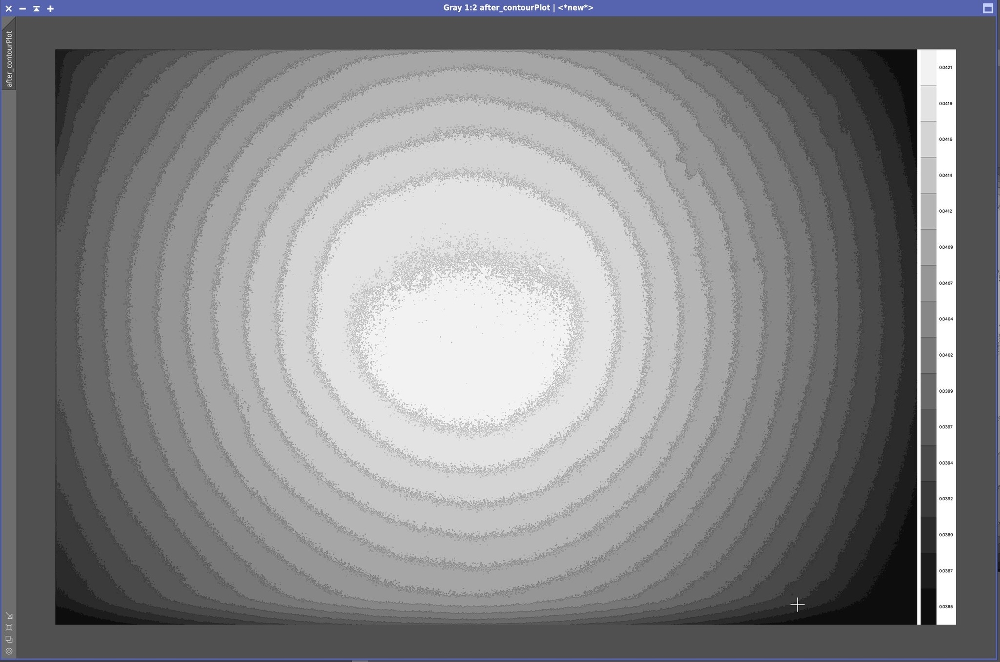Close the after_contourPlot image window
Viewport: 1000px width, 662px height.
(9, 8)
